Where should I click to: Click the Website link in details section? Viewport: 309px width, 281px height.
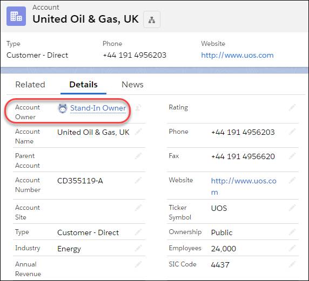[244, 186]
